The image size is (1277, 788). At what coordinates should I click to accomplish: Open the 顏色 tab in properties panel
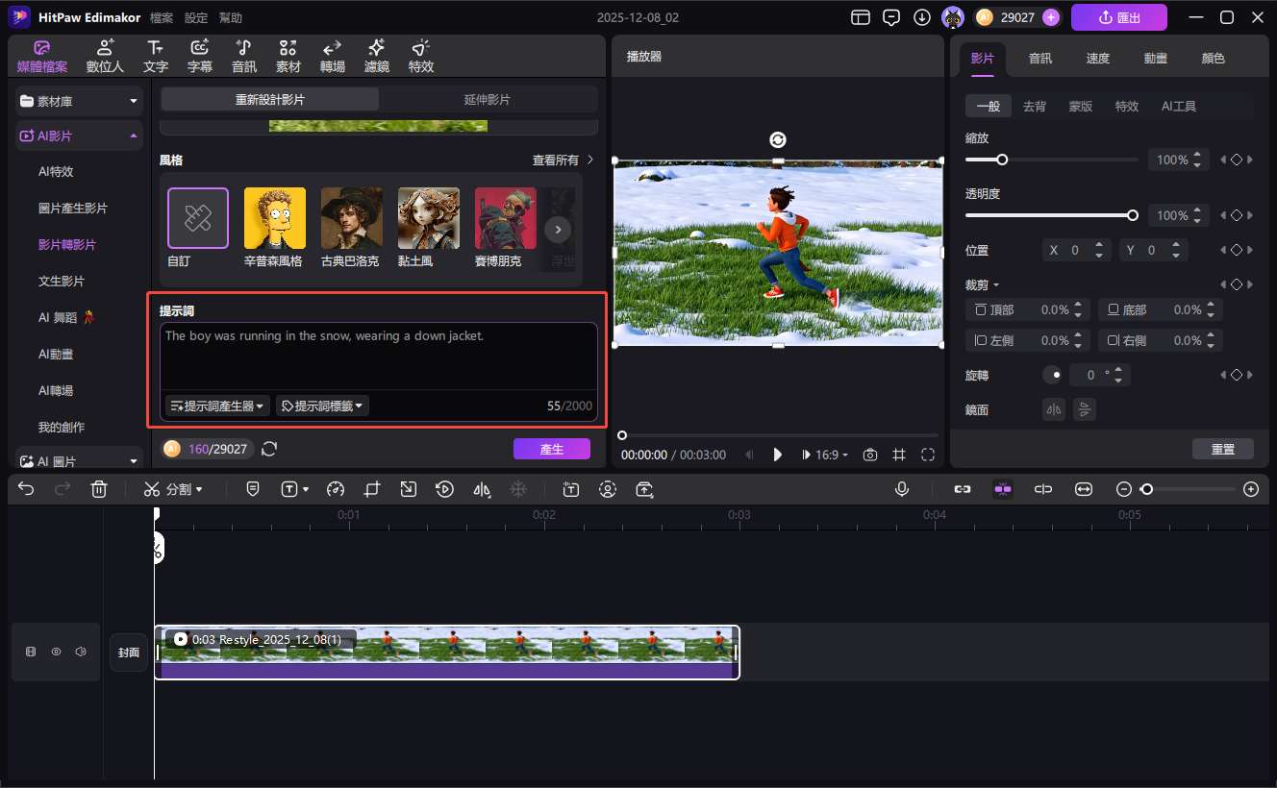(1214, 59)
